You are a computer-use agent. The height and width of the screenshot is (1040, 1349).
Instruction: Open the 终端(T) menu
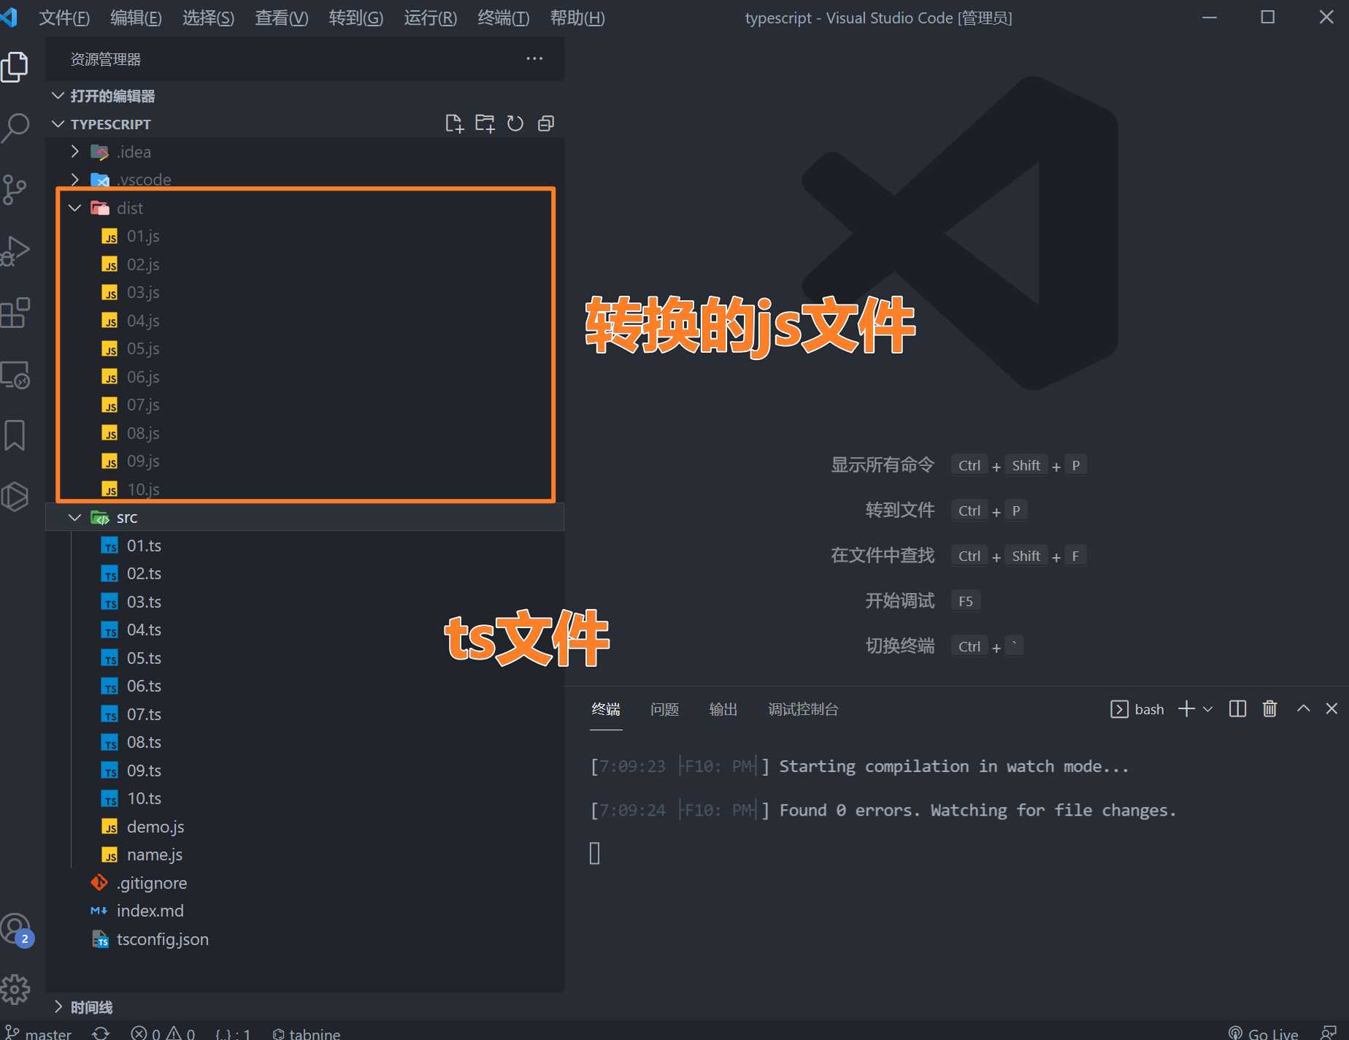click(x=503, y=18)
